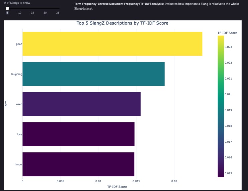248x191 pixels.
Task: Click the 'good' y-axis label
Action: [19, 44]
